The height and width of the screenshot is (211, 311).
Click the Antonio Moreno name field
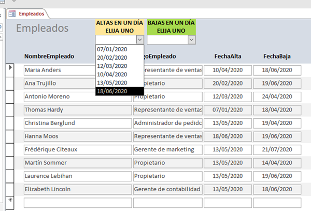(x=78, y=96)
